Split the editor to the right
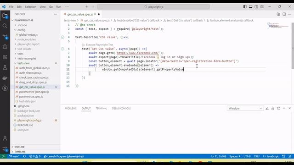 pos(284,14)
